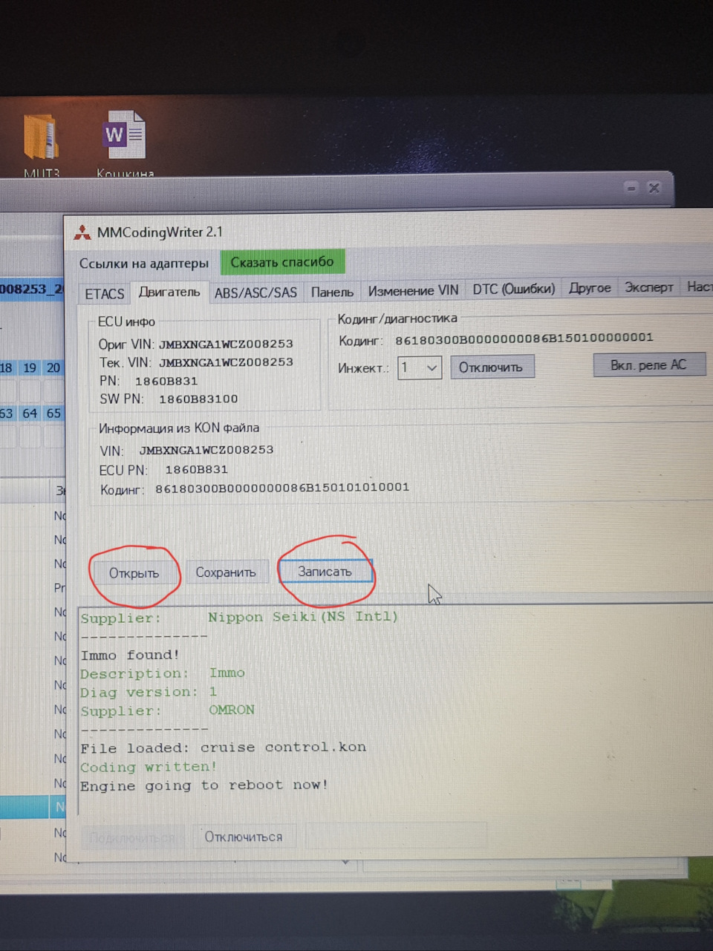This screenshot has width=713, height=951.
Task: Click Открыть to load KON file
Action: point(134,573)
